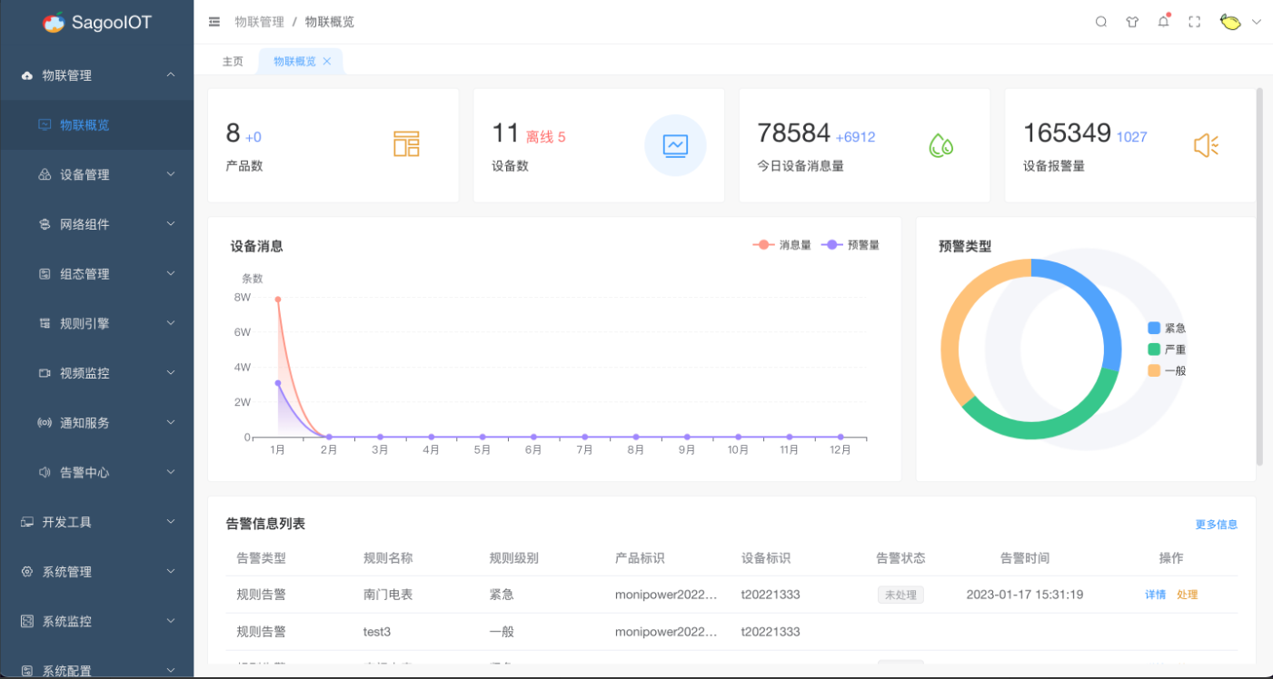Open the user avatar dropdown
This screenshot has height=679, width=1273.
coord(1240,22)
